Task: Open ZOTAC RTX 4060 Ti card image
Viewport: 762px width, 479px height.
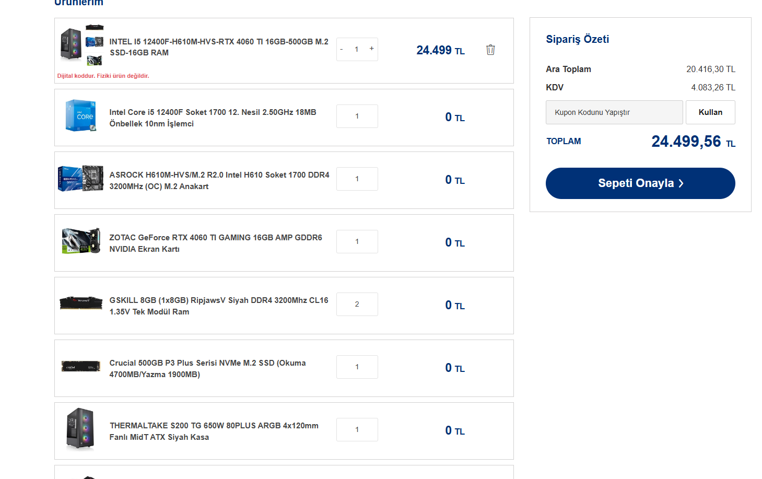Action: (81, 241)
